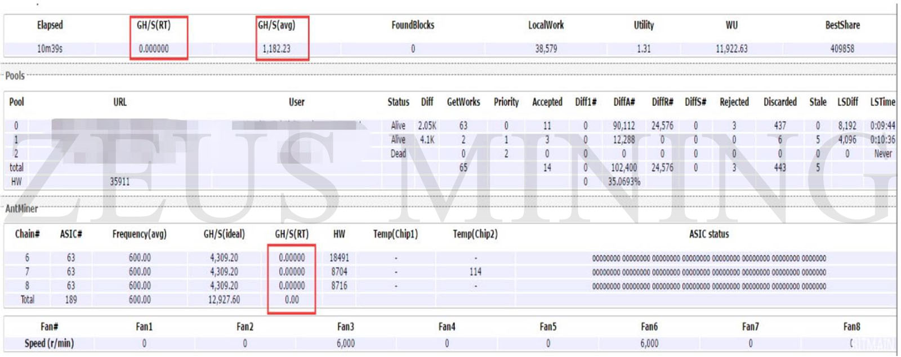Select the 2.05K difficulty of pool 0
This screenshot has height=357, width=901.
coord(427,126)
